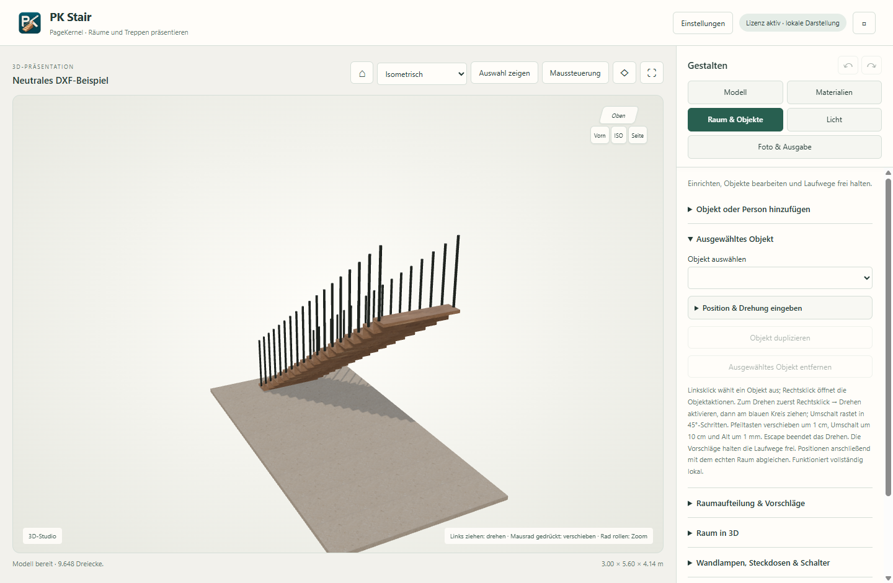Open Einstellungen
This screenshot has height=583, width=893.
[x=703, y=23]
